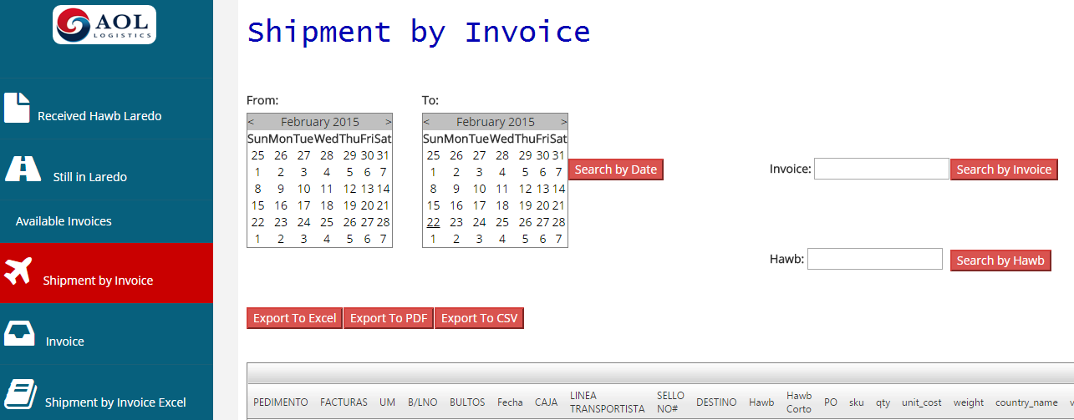Image resolution: width=1074 pixels, height=420 pixels.
Task: Click the FACTURAS column header
Action: (344, 402)
